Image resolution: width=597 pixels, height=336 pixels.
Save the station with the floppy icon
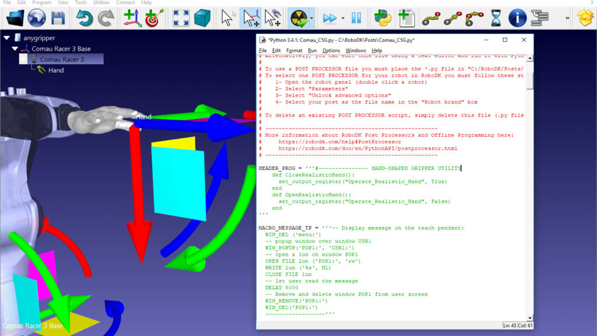tap(58, 18)
